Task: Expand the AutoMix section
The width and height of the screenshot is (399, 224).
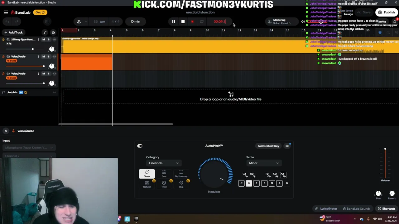Action: click(54, 92)
